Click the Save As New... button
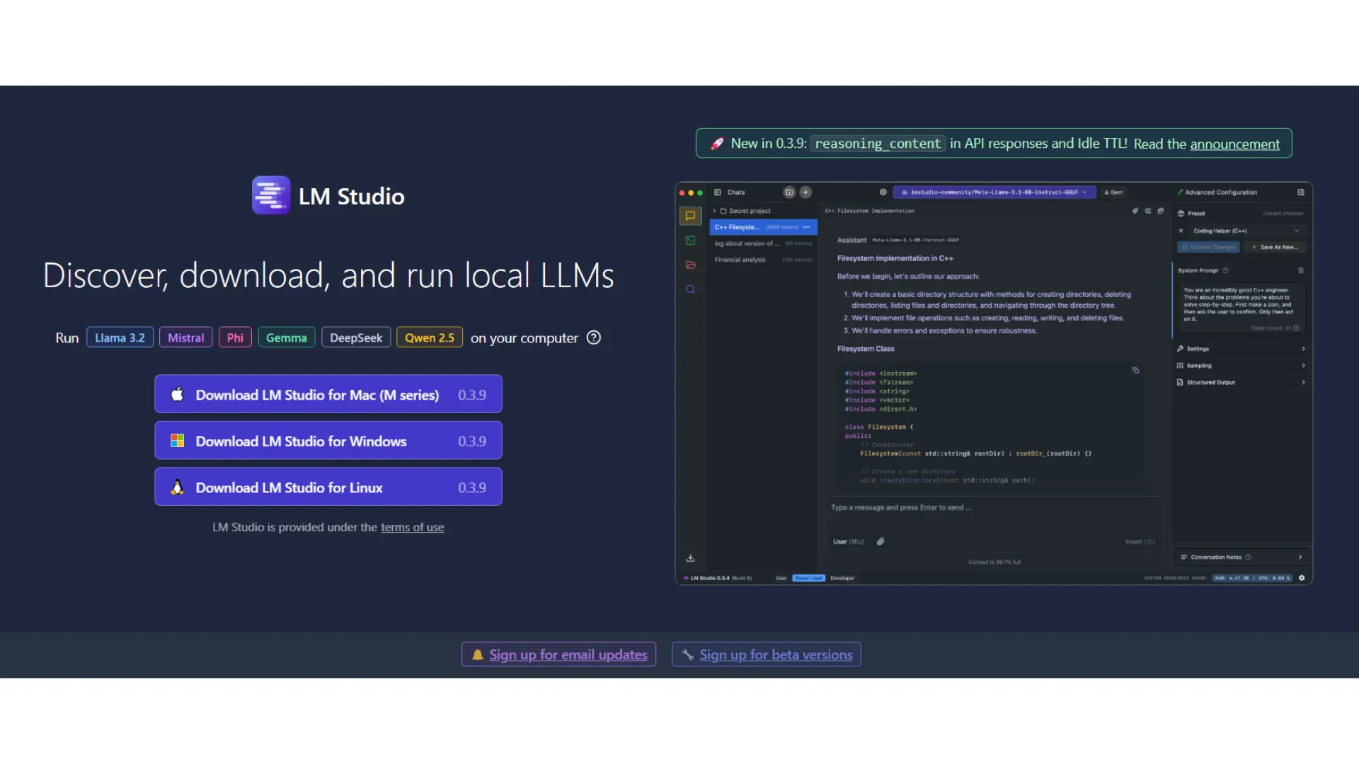 point(1275,247)
